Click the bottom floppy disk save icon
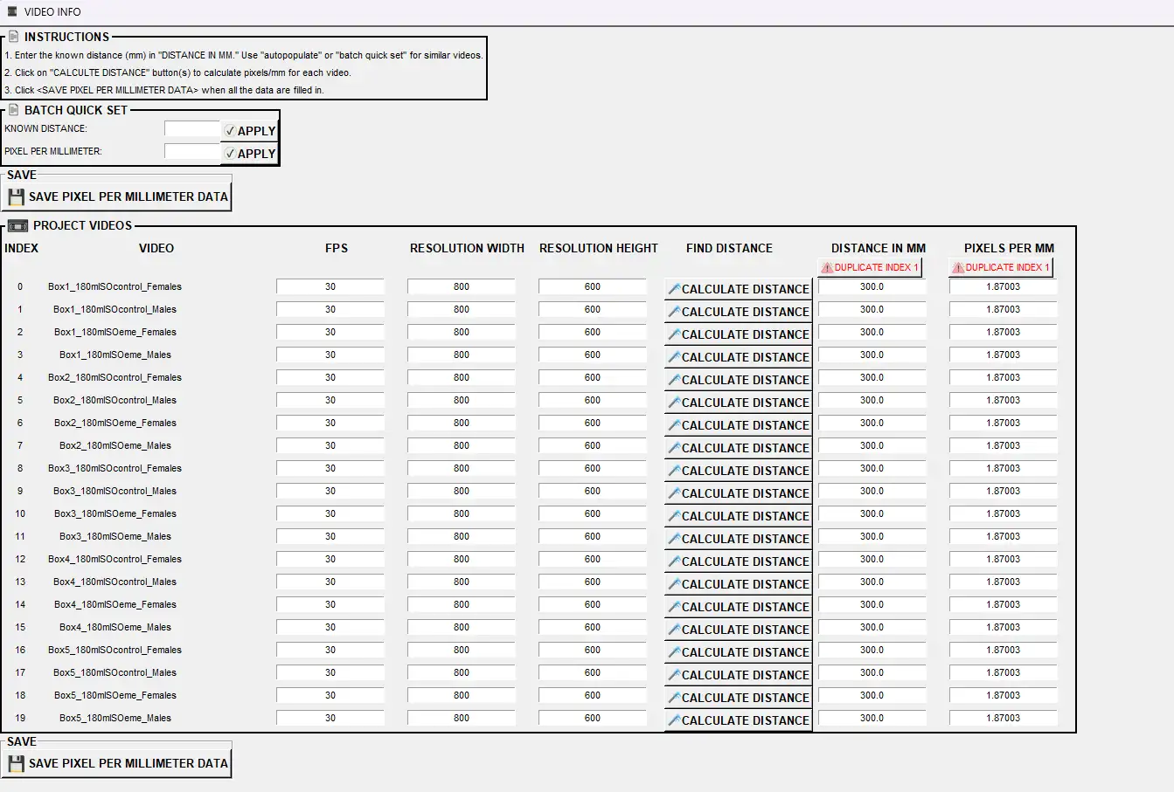 click(x=16, y=763)
